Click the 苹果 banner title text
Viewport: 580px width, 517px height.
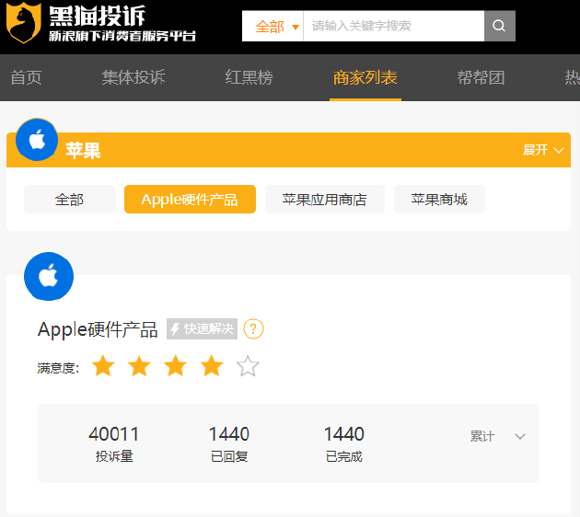(x=83, y=150)
